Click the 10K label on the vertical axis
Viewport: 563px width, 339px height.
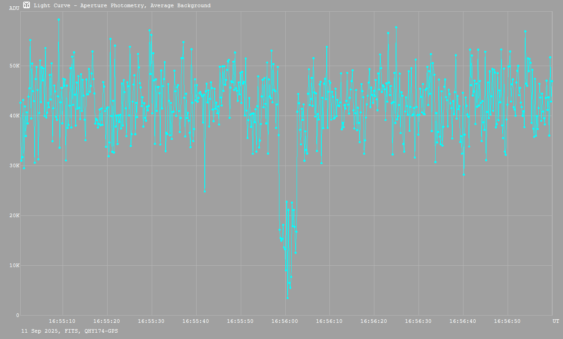coord(15,265)
